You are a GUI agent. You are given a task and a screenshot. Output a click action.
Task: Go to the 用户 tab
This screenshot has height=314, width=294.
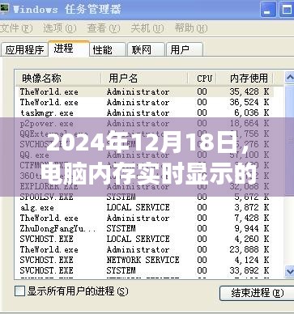coord(185,49)
